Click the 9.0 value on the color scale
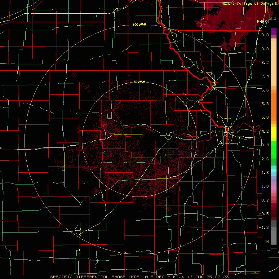This screenshot has height=279, width=279. point(265,49)
